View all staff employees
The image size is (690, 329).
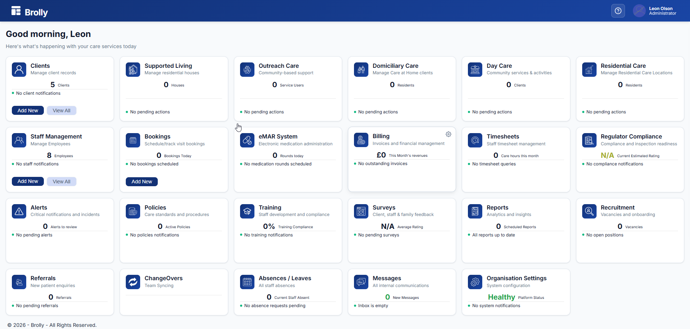[61, 182]
